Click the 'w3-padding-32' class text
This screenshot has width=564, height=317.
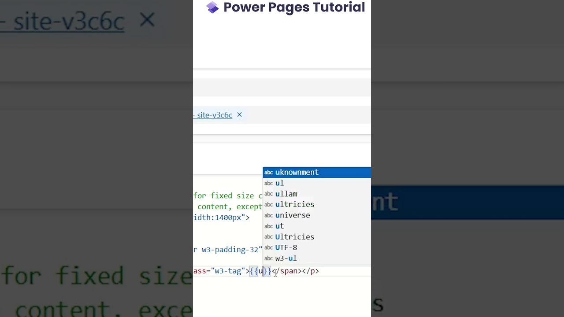click(230, 250)
